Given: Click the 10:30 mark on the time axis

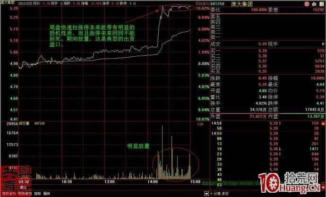Looking at the screenshot, I should click(x=67, y=182).
